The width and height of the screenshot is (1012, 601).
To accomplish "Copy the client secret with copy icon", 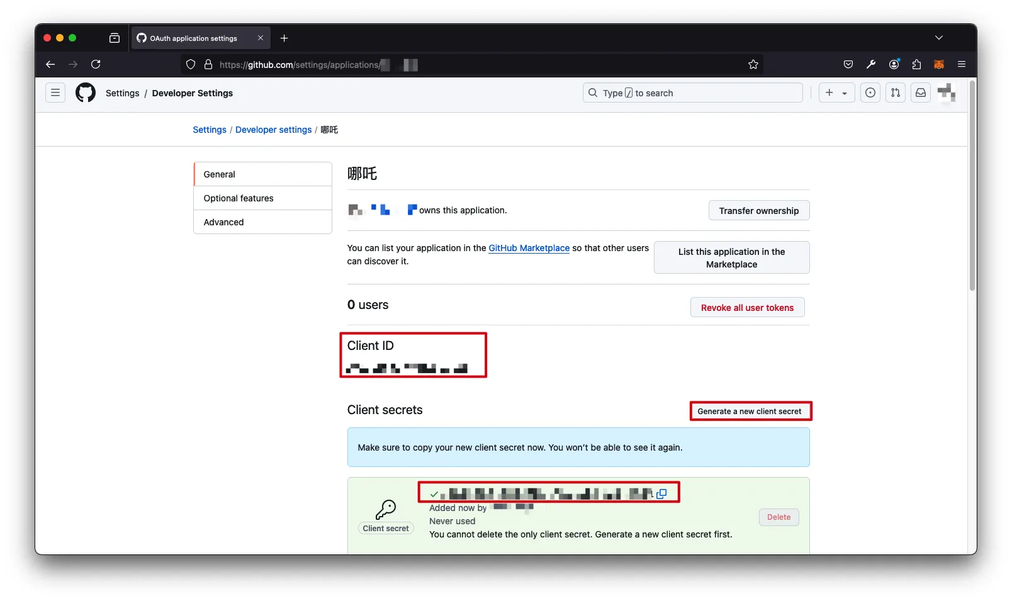I will 661,494.
